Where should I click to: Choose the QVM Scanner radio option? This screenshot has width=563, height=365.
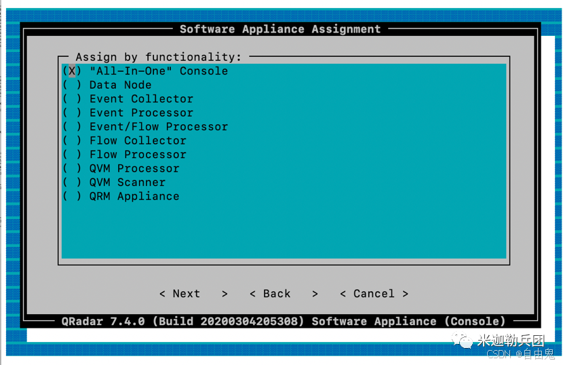tap(114, 182)
